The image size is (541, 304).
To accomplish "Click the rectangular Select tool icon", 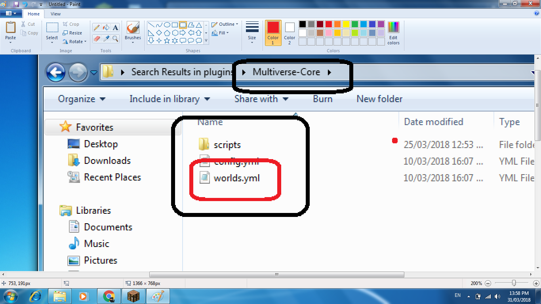I will pos(52,28).
